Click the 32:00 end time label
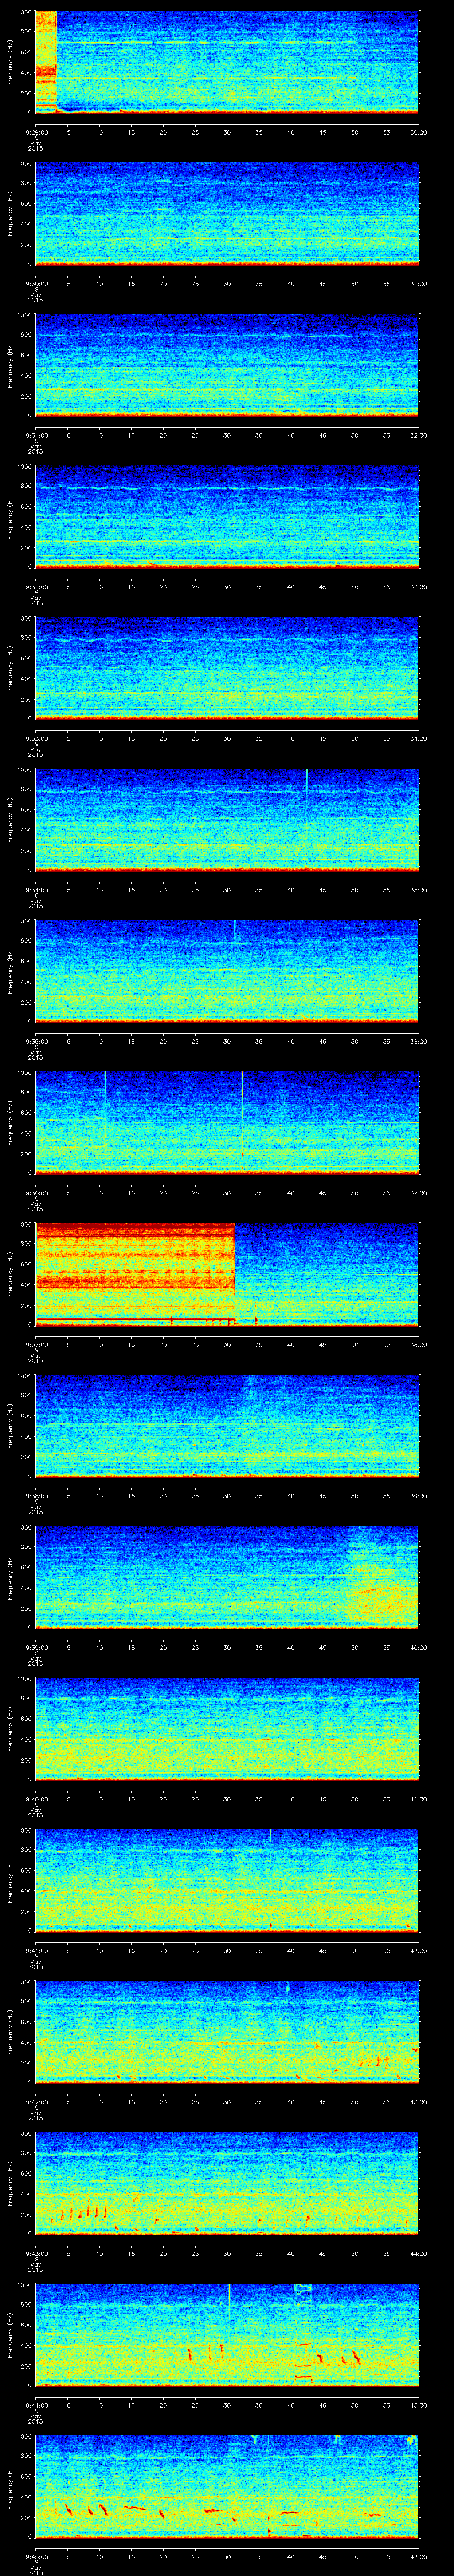 (418, 435)
